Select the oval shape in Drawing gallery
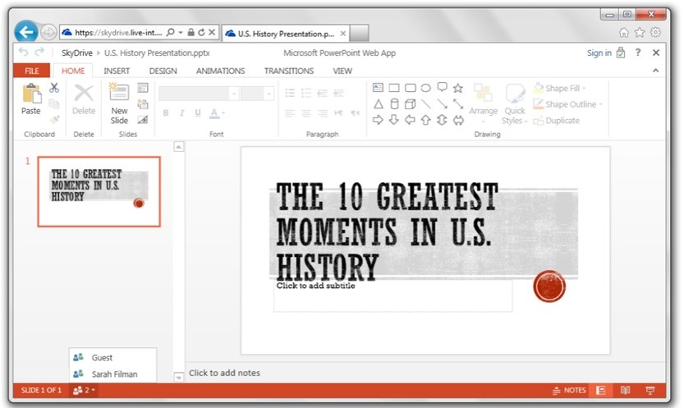Viewport: 684px width, 408px height. [x=425, y=88]
